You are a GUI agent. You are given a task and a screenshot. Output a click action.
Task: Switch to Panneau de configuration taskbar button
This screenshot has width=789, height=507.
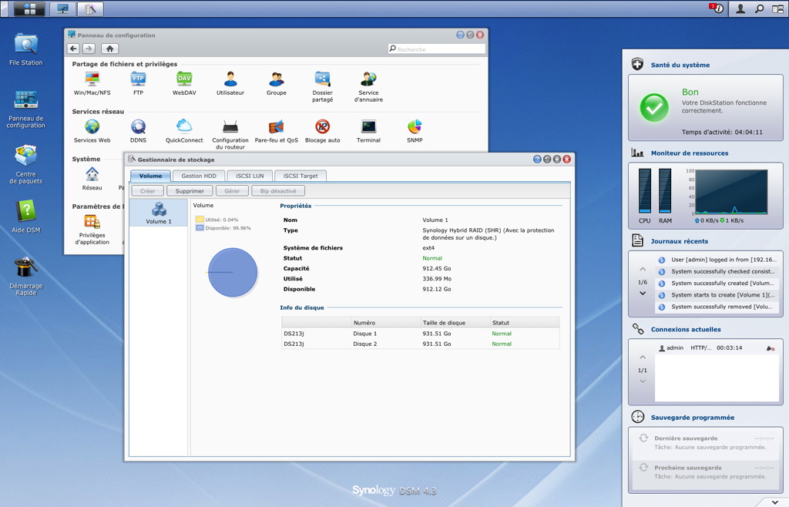(63, 8)
